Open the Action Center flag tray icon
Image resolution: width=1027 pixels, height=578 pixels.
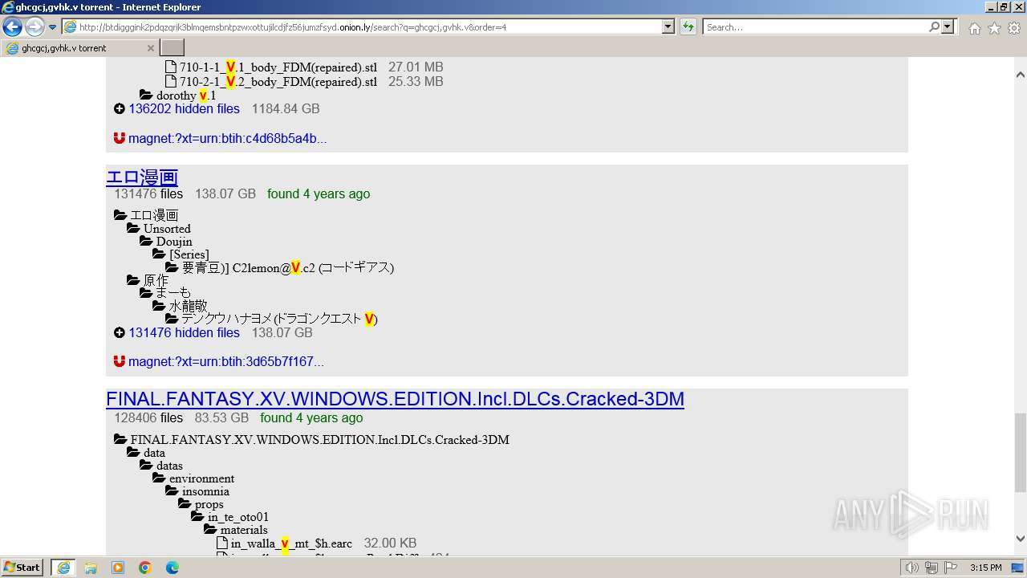pos(950,568)
